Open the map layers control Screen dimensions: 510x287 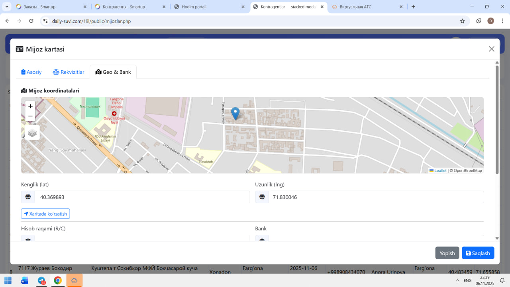[x=32, y=133]
